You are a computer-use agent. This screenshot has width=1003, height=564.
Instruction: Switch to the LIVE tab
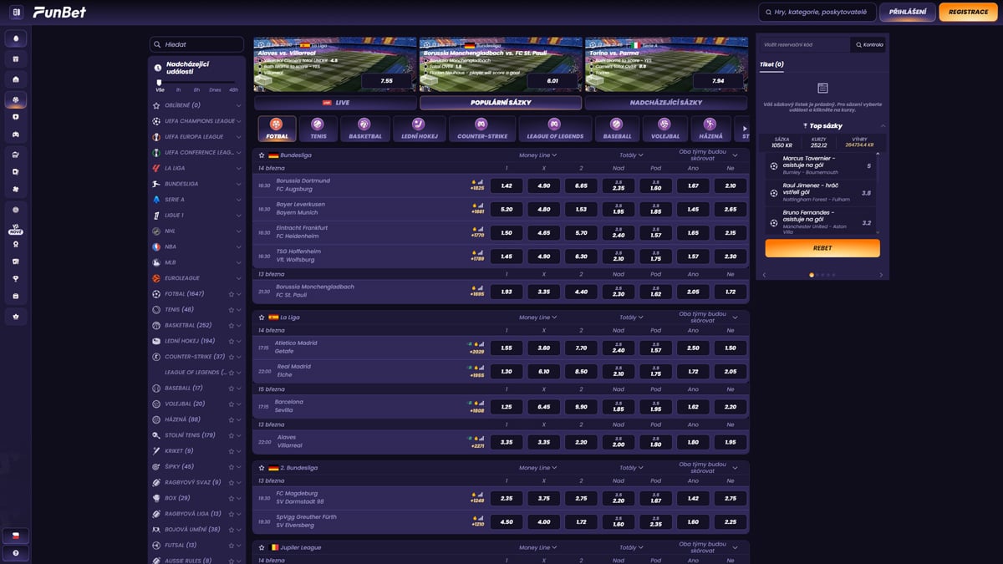click(x=334, y=103)
